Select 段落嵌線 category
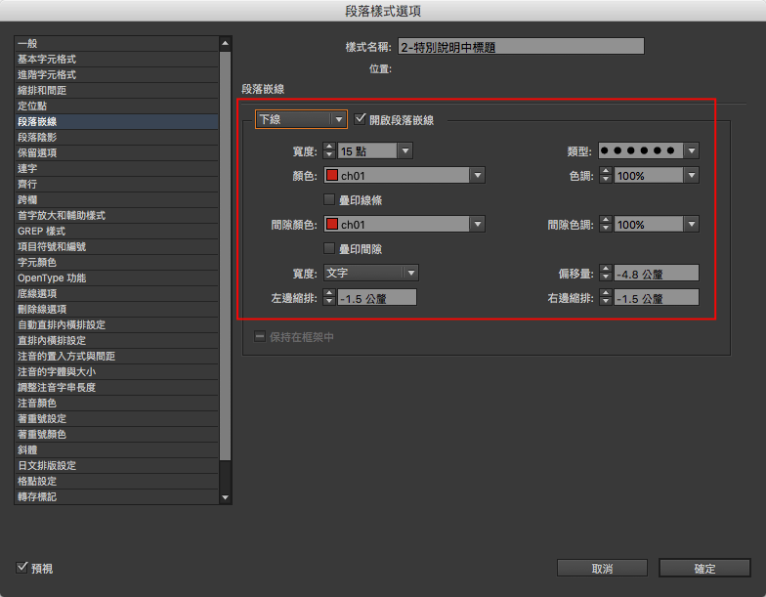766x597 pixels. [116, 121]
